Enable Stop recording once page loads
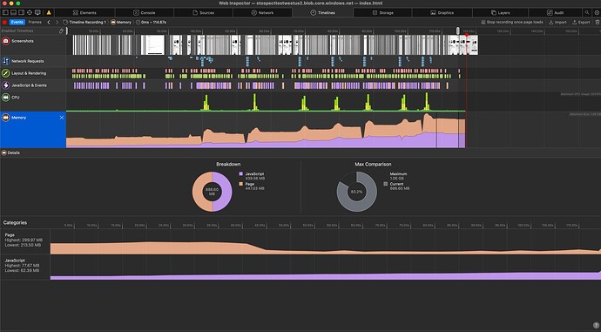601x332 pixels. 483,23
